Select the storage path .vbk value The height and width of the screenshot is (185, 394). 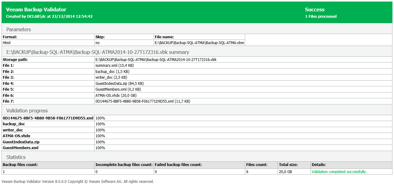tap(156, 59)
